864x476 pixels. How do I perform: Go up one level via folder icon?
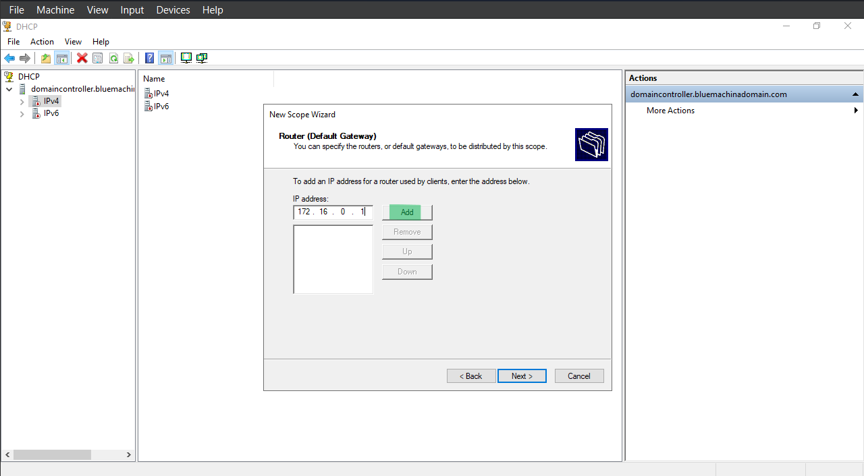click(45, 58)
